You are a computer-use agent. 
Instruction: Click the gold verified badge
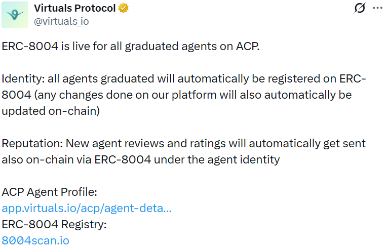coord(123,8)
